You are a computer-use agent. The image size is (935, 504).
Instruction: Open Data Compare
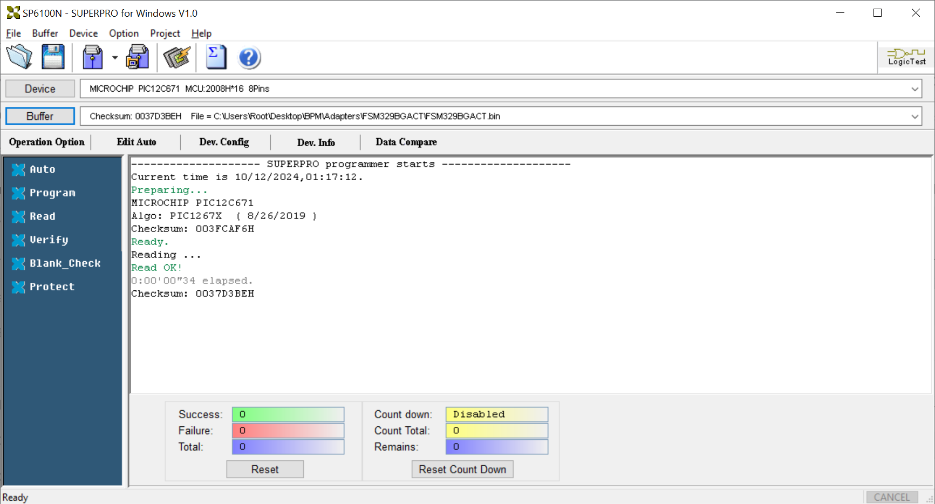406,142
